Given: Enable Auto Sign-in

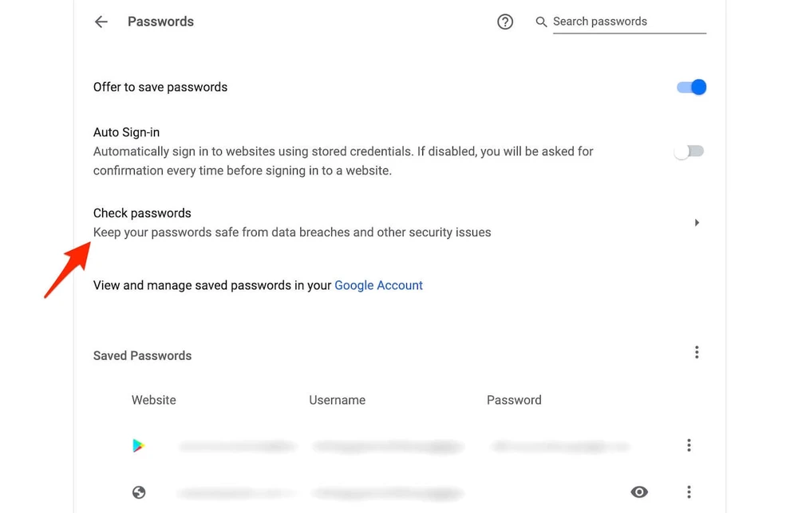Looking at the screenshot, I should click(x=688, y=151).
